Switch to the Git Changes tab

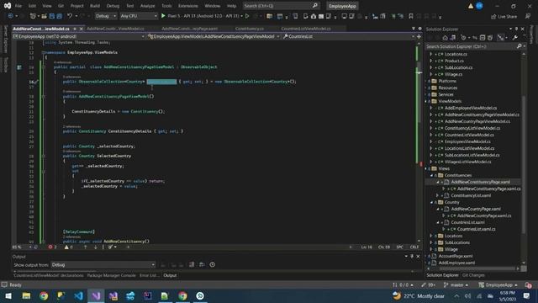(473, 275)
